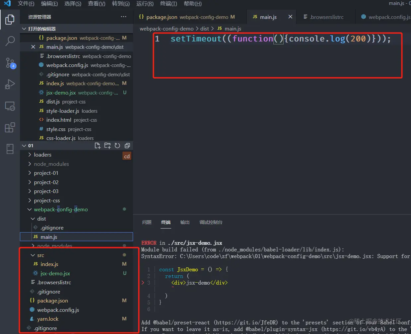Open the 终端(T) menu
The height and width of the screenshot is (334, 411).
point(169,3)
